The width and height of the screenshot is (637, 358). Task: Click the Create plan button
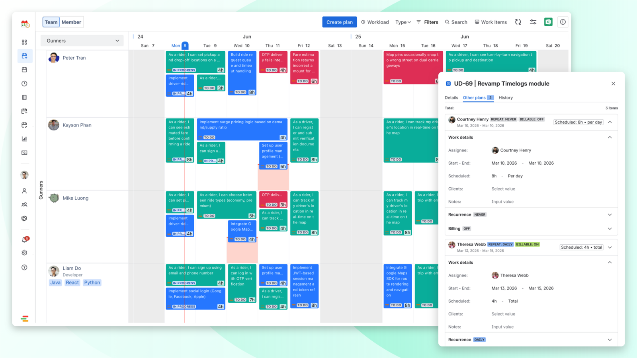click(340, 22)
